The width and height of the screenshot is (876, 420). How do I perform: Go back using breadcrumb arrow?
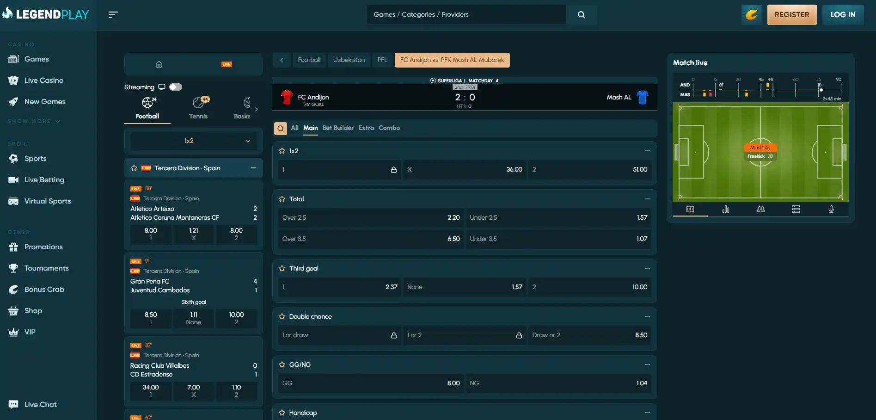pos(282,60)
